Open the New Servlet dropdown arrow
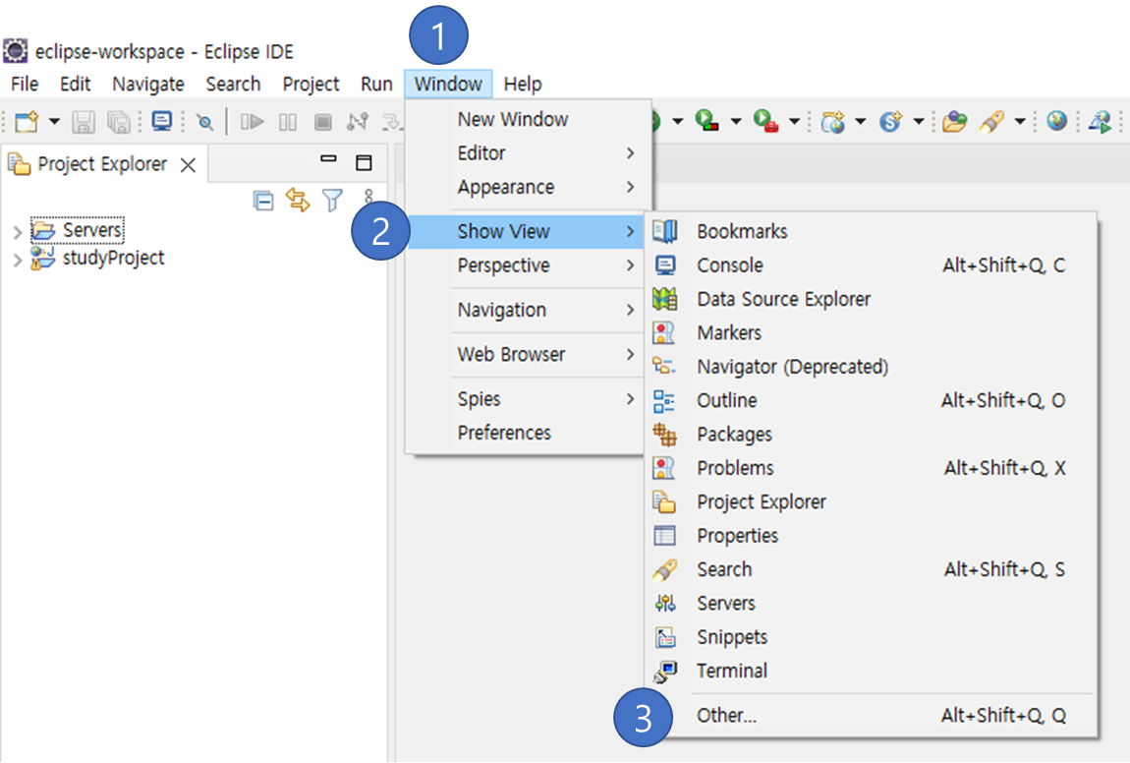Image resolution: width=1130 pixels, height=763 pixels. click(x=919, y=121)
